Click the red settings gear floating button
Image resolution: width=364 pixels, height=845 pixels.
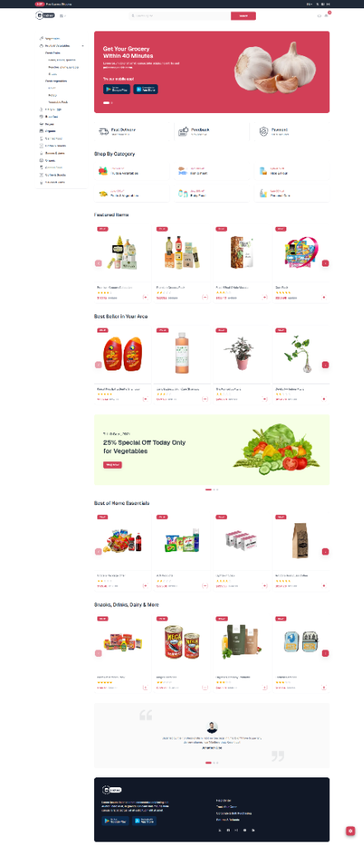coord(351,830)
